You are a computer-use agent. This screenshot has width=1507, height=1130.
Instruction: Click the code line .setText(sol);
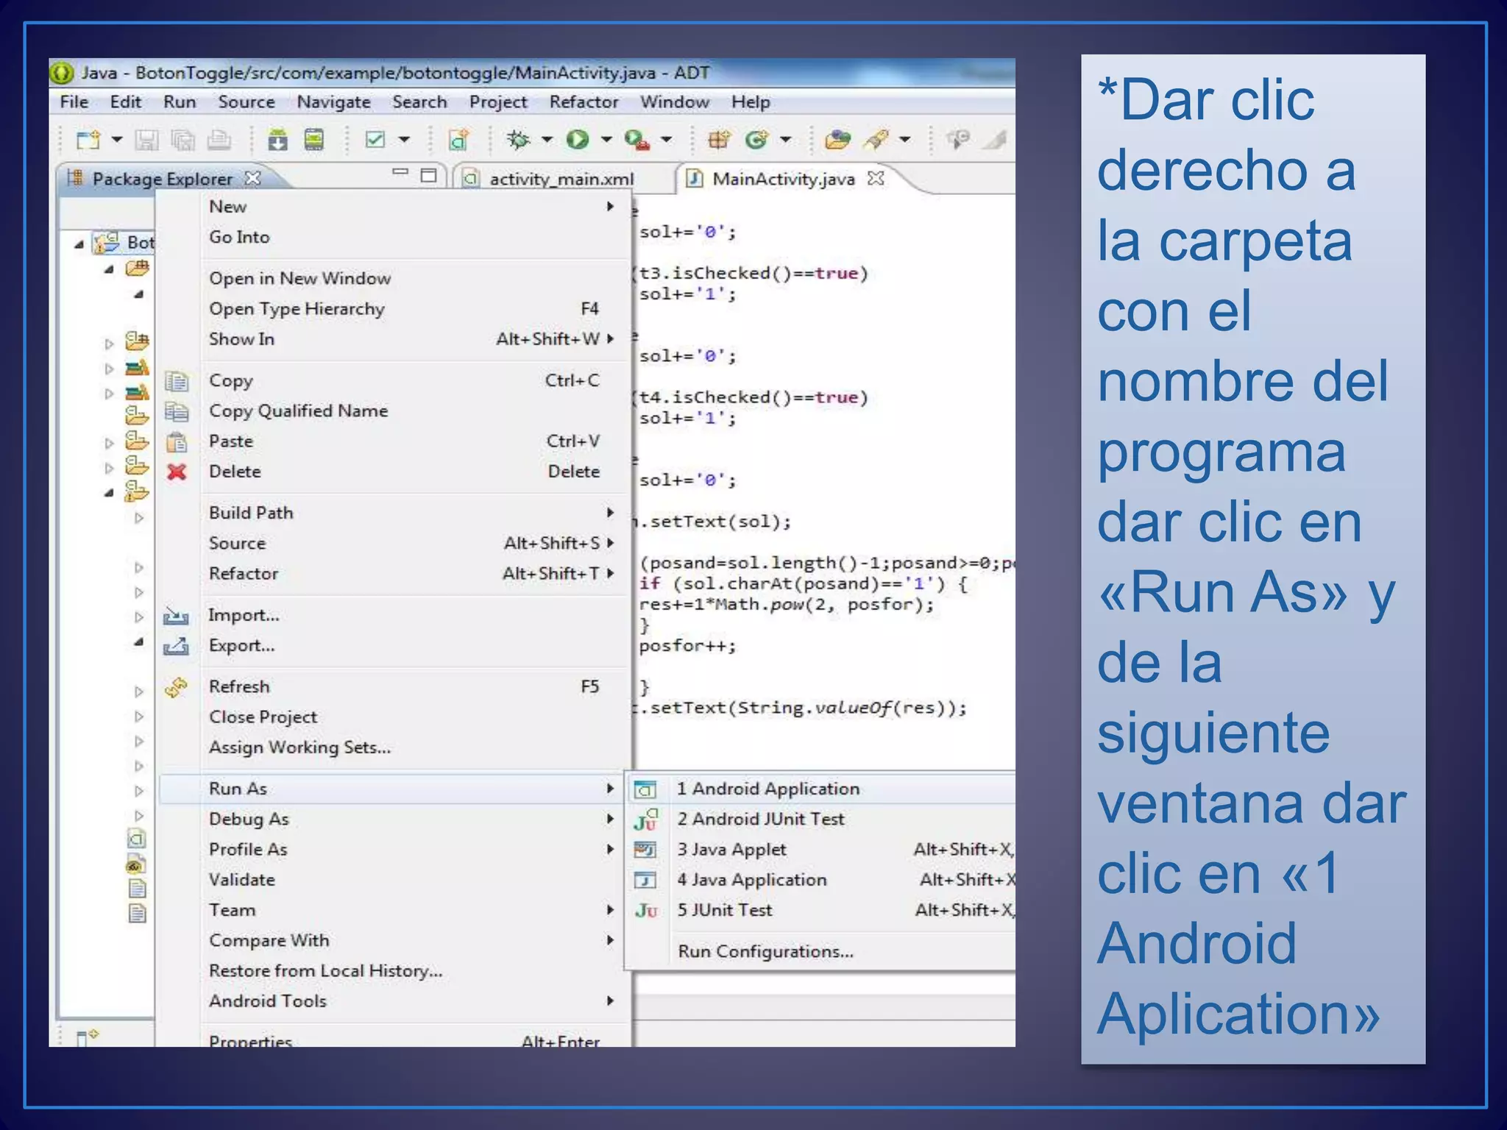(714, 522)
